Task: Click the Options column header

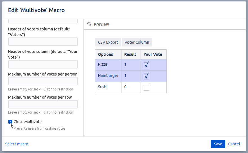Action: 105,54
